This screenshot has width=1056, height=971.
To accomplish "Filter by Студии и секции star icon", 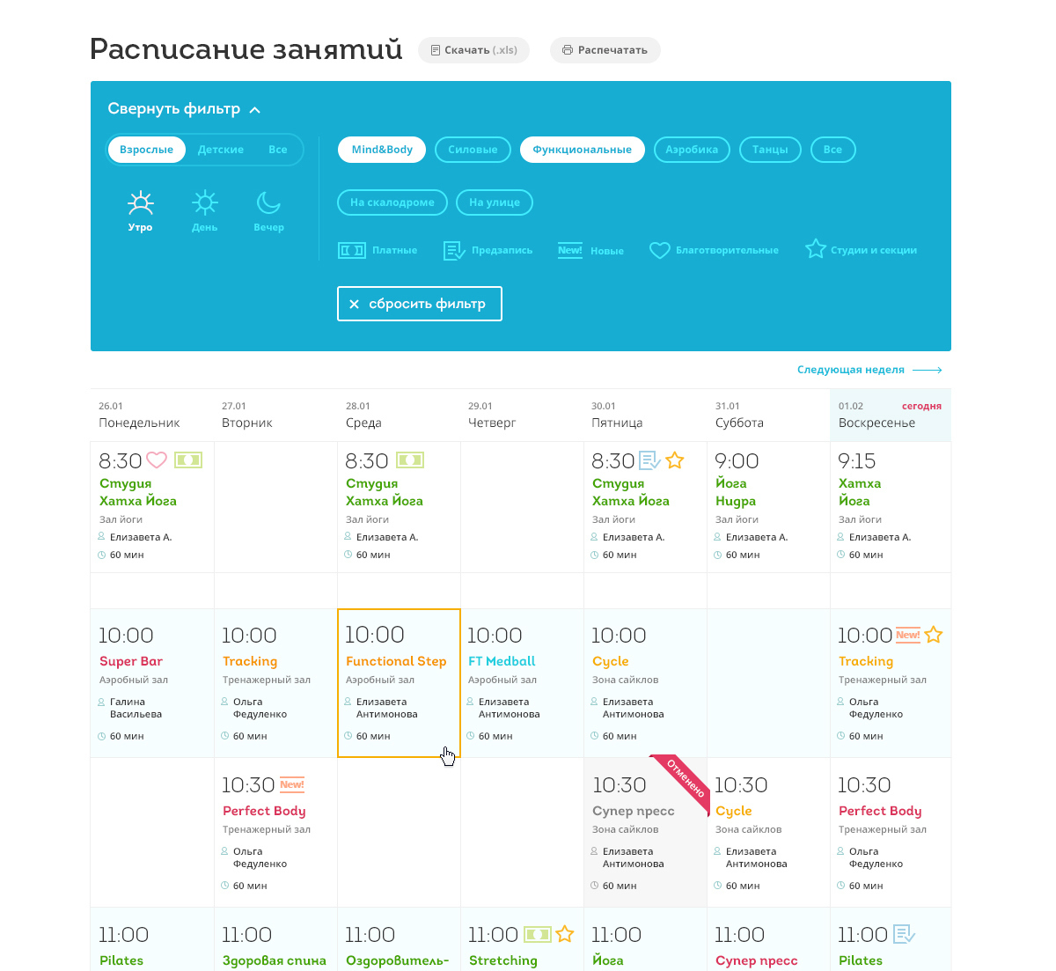I will [x=815, y=250].
